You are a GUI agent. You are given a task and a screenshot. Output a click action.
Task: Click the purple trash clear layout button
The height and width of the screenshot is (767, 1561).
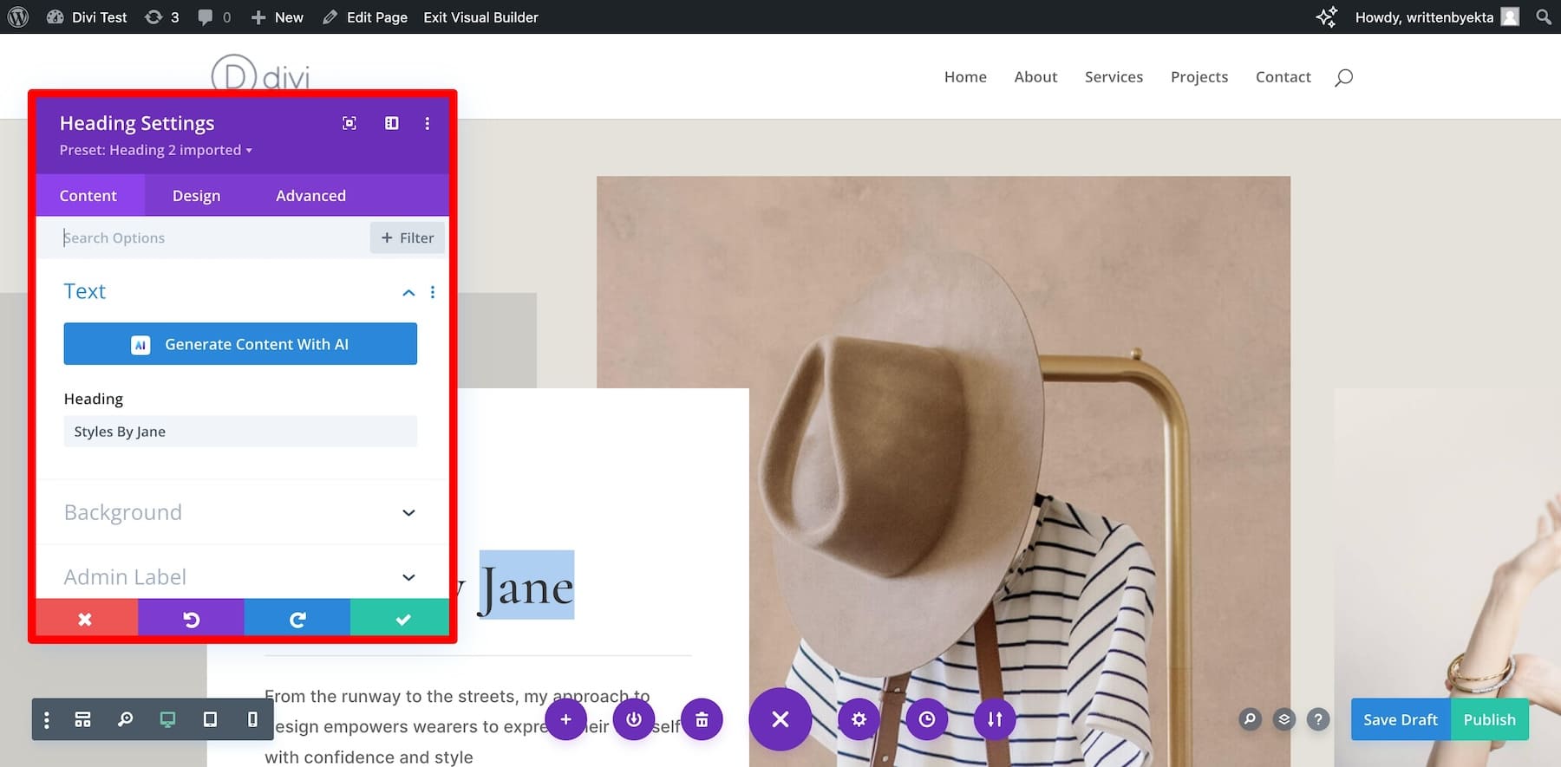[x=702, y=719]
